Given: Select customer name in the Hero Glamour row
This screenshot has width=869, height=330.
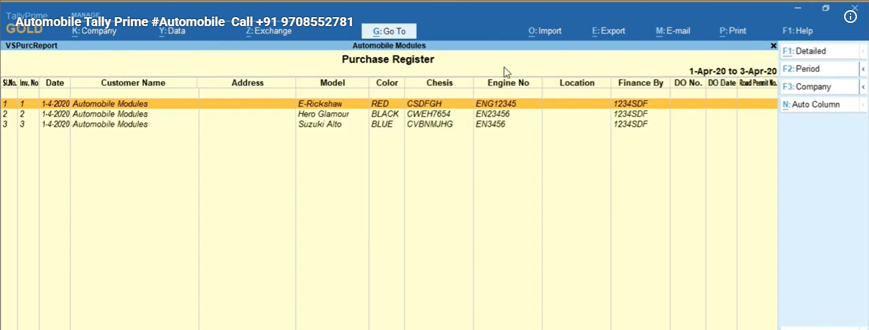Looking at the screenshot, I should coord(110,114).
